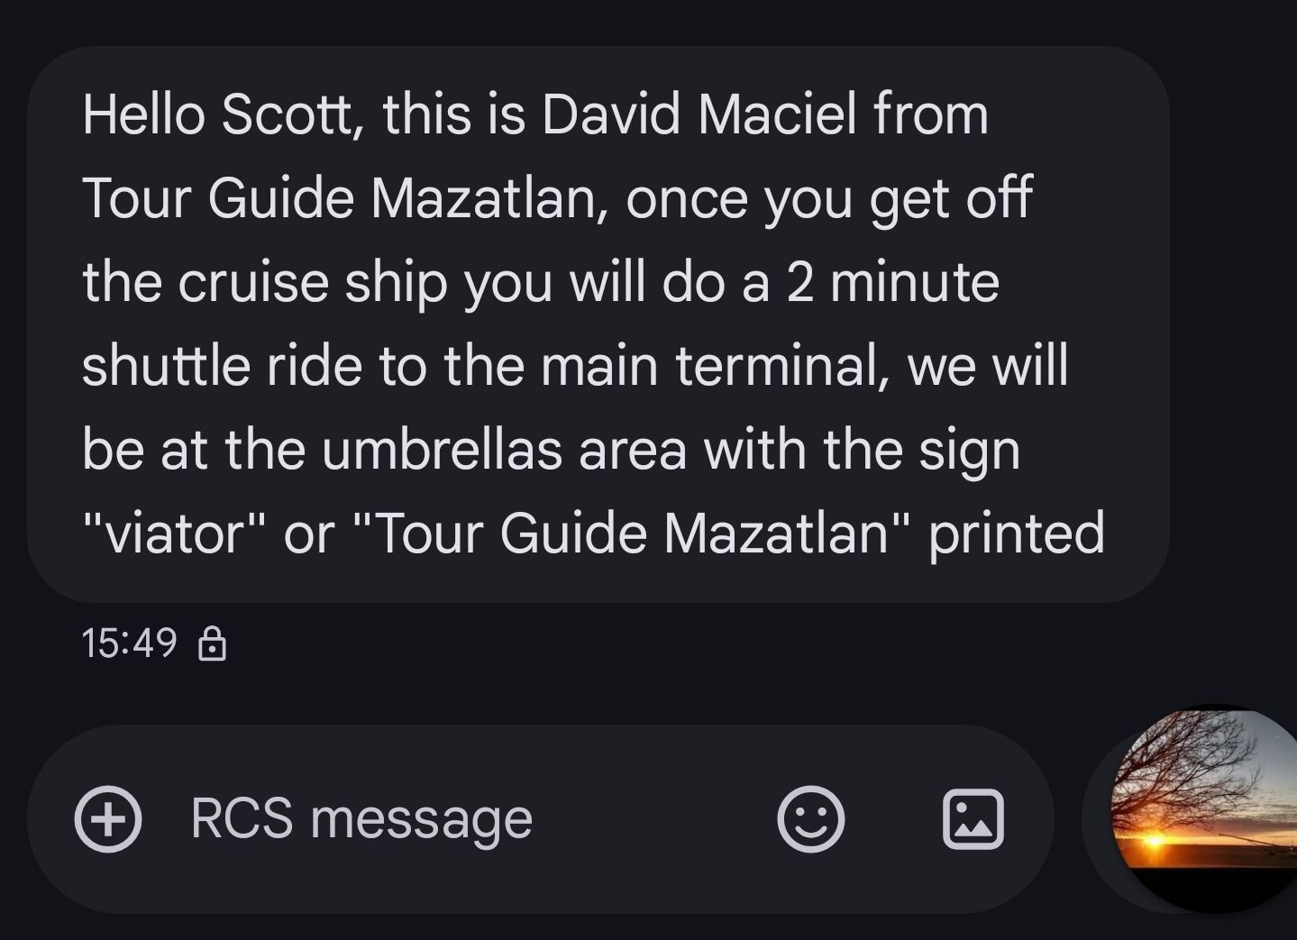
Task: Tap the word "printed" ending the message
Action: tap(1016, 533)
